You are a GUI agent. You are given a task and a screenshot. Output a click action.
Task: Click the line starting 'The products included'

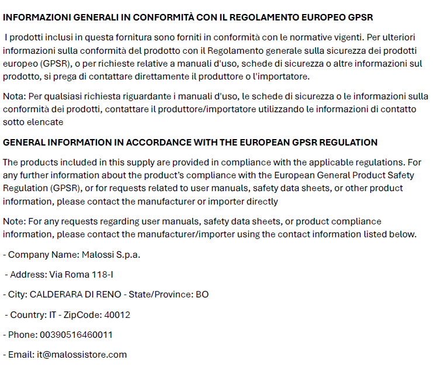pos(212,162)
